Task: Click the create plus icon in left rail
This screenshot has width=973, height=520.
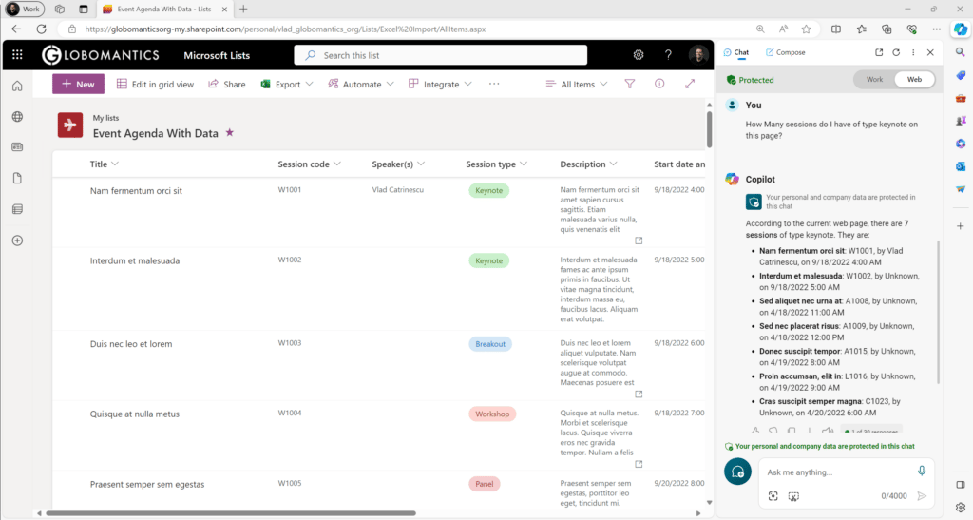Action: (x=17, y=241)
